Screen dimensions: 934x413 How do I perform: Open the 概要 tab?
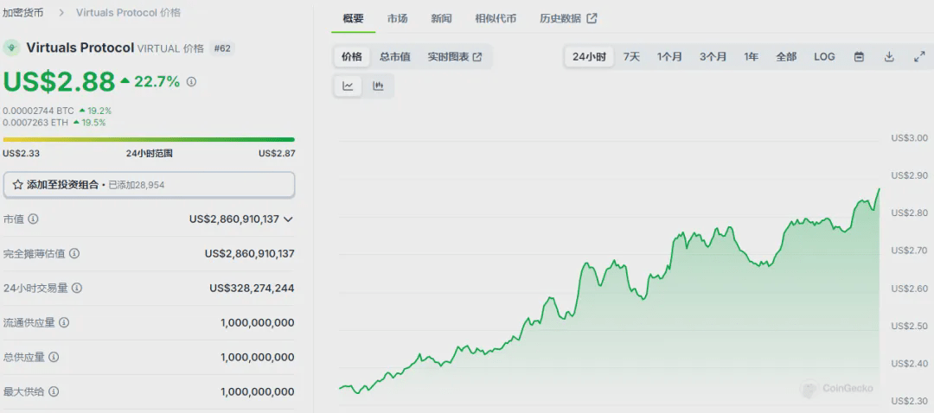coord(353,18)
